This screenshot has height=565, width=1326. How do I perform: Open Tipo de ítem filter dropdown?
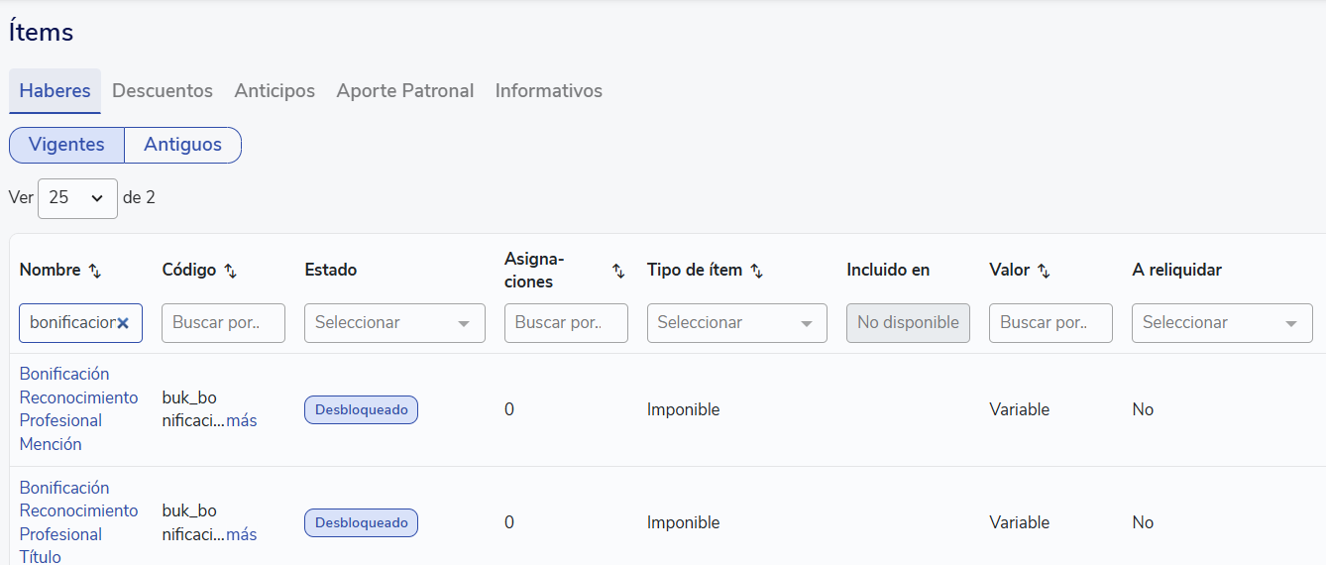[736, 323]
